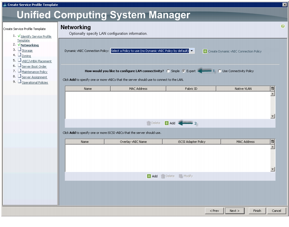
Task: Click the < Prev button
Action: (x=214, y=211)
